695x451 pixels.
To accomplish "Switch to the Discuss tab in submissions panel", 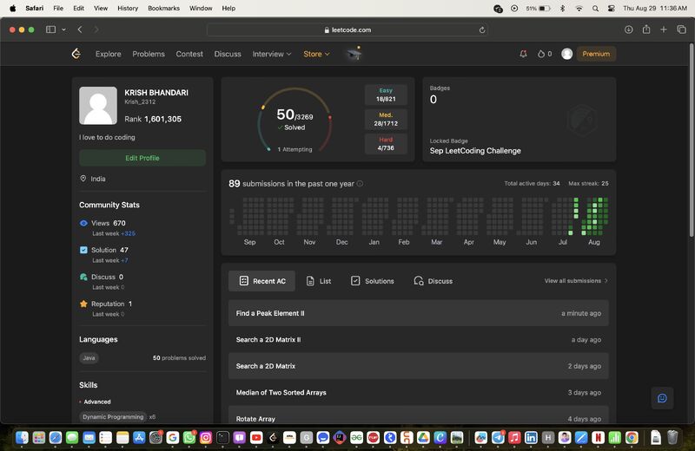I will (433, 281).
